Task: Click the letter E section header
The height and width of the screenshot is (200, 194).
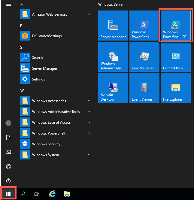Action: click(21, 26)
